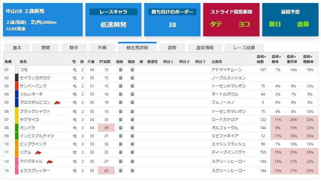The width and height of the screenshot is (321, 182).
Task: Click sire name オルフェーヴル
Action: pyautogui.click(x=225, y=128)
